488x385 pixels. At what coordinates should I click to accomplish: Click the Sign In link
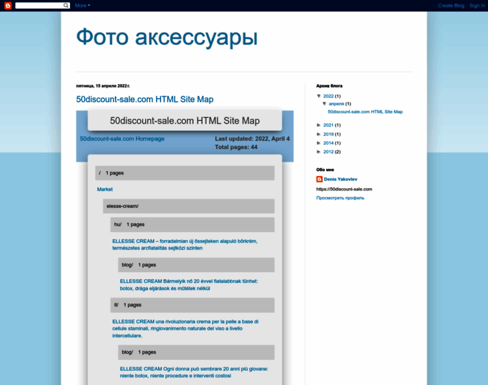[x=477, y=5]
